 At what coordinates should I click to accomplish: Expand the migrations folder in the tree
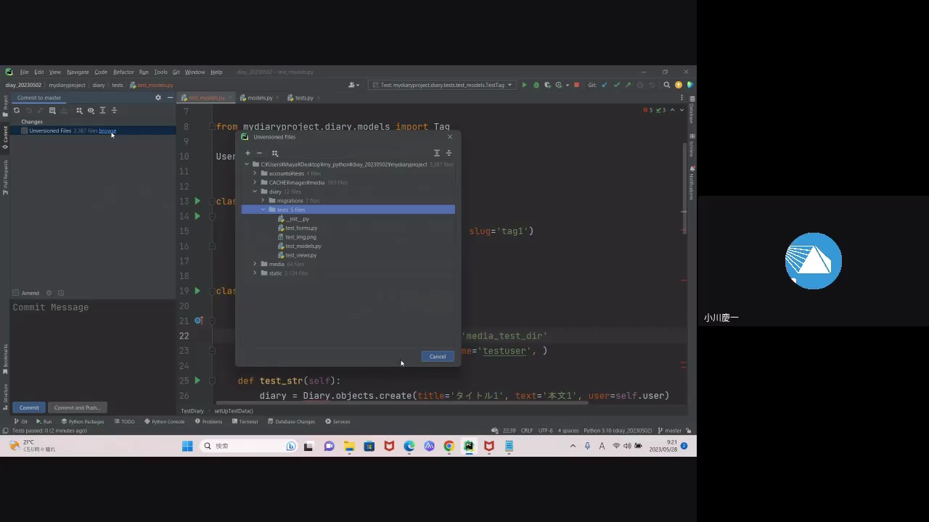263,201
